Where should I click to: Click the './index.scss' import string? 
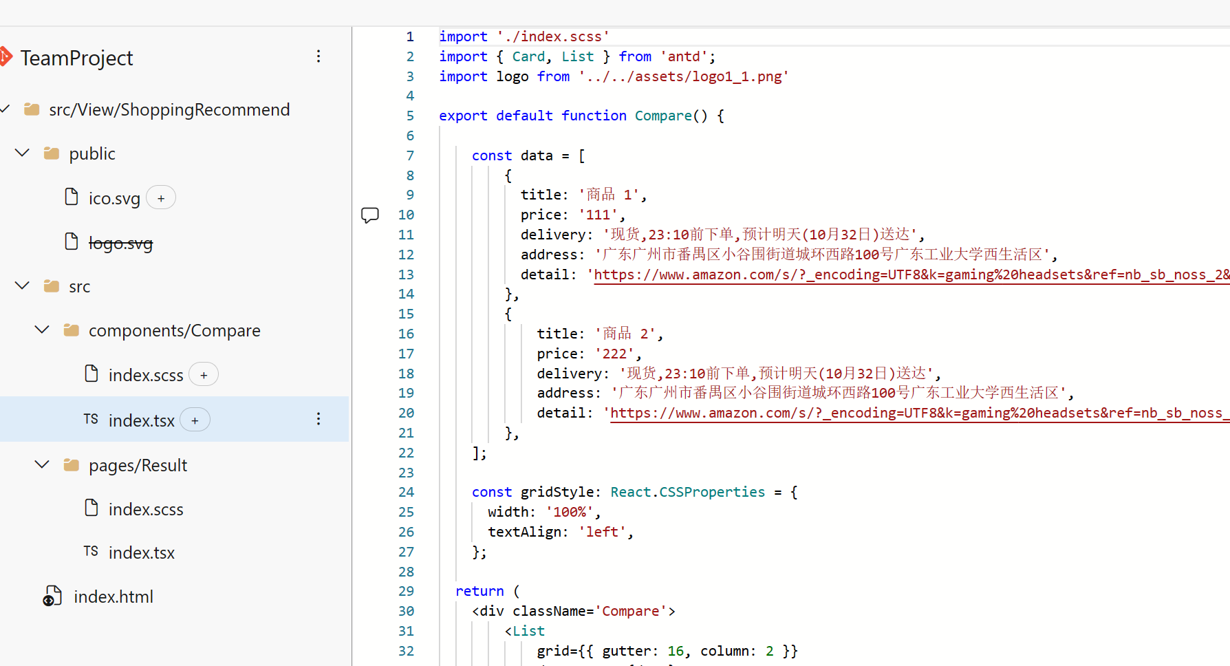(553, 36)
